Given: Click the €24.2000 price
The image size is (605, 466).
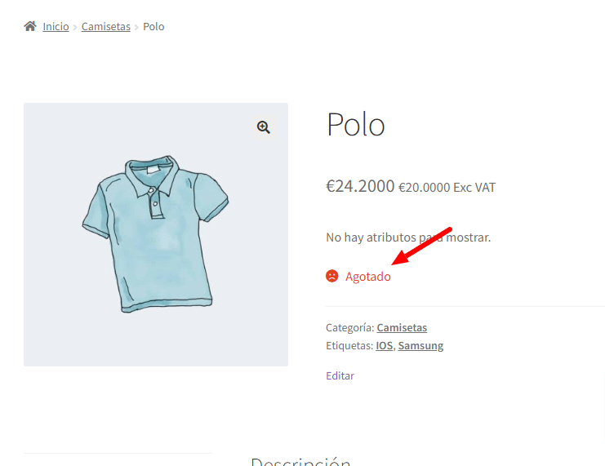Looking at the screenshot, I should (360, 186).
